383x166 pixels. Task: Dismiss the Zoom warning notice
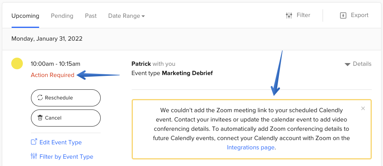coord(363,108)
